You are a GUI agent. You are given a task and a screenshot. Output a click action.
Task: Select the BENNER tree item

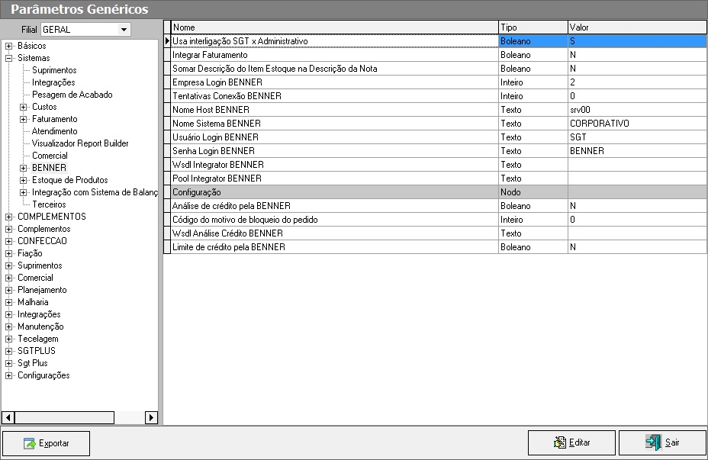coord(49,168)
